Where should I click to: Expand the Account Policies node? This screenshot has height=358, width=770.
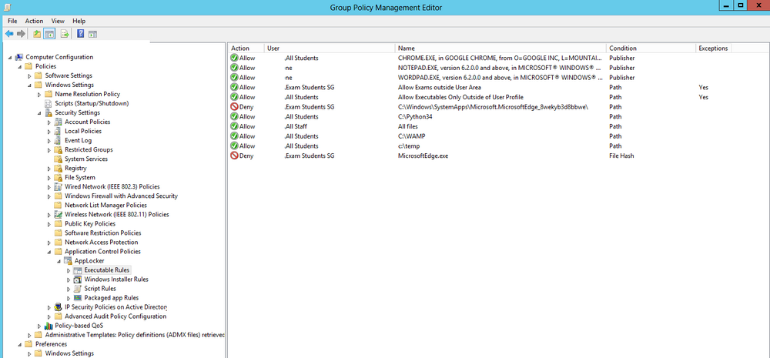49,122
